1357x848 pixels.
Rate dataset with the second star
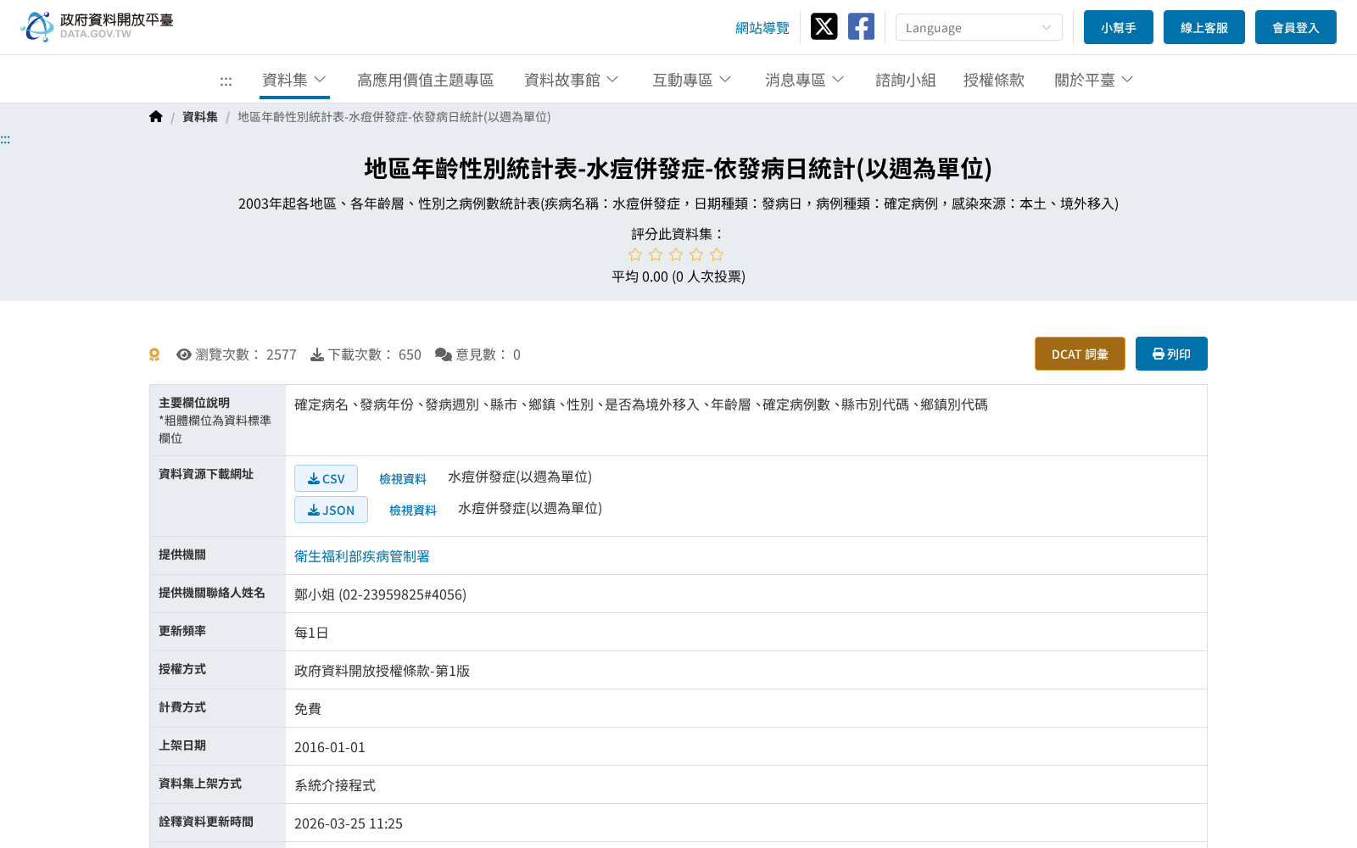click(x=656, y=254)
